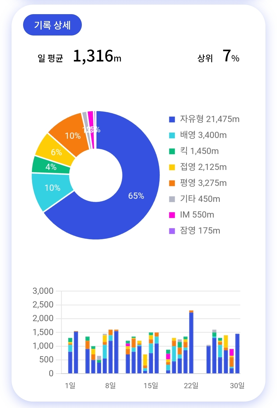Click the cyan 배영 legend swatch
The image size is (277, 408).
pos(172,135)
